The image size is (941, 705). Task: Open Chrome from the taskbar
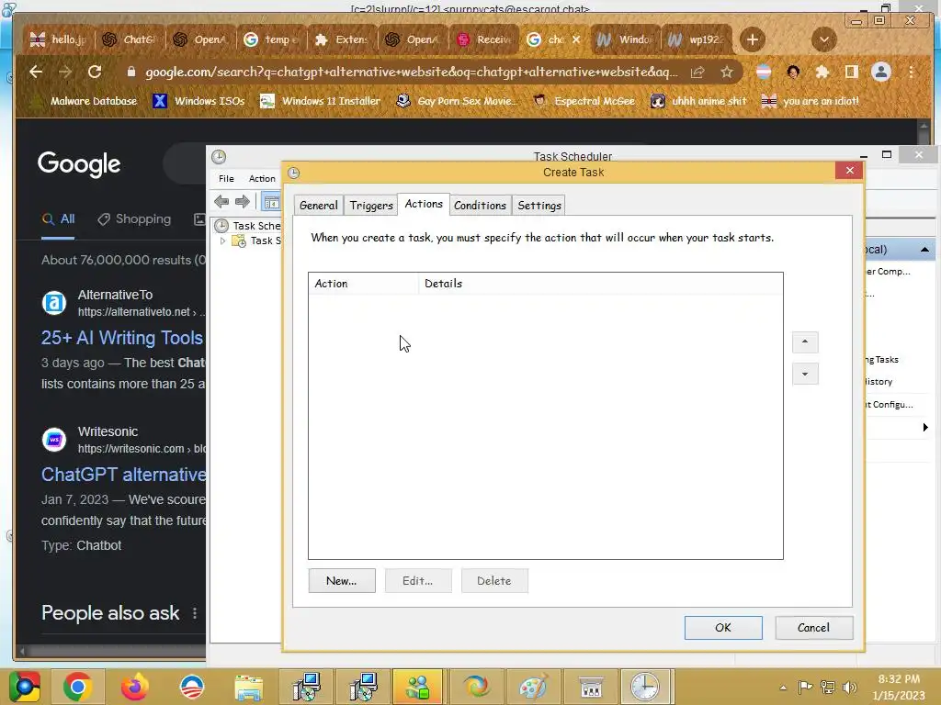pyautogui.click(x=77, y=687)
